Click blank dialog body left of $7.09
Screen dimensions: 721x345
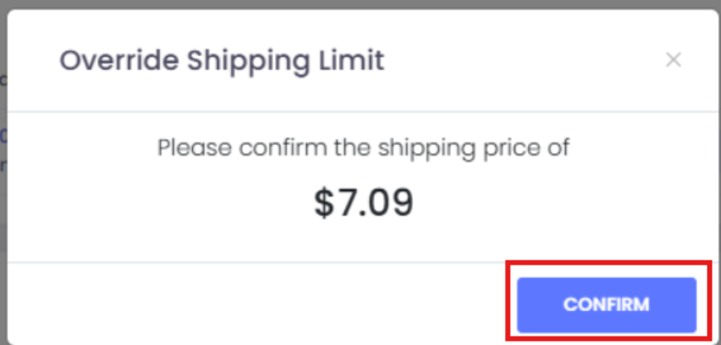pyautogui.click(x=169, y=203)
